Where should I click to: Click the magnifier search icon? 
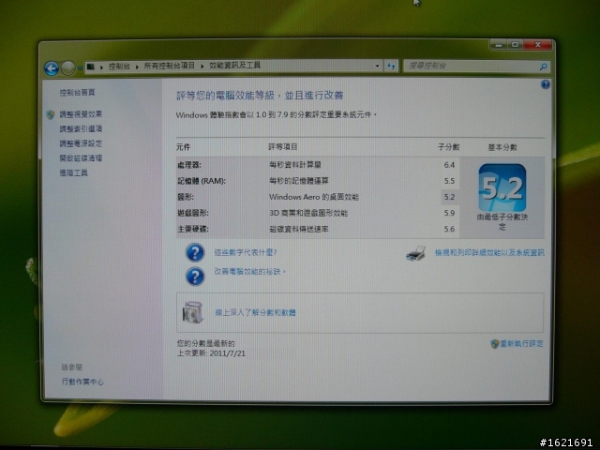pos(543,67)
